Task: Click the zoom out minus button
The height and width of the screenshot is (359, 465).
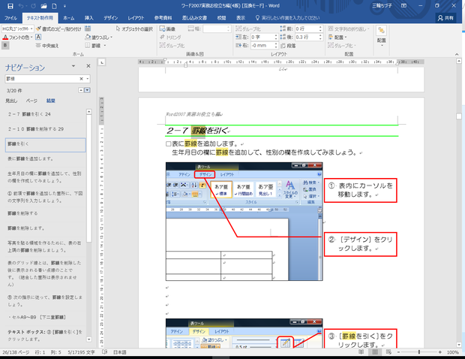Action: tap(398, 352)
